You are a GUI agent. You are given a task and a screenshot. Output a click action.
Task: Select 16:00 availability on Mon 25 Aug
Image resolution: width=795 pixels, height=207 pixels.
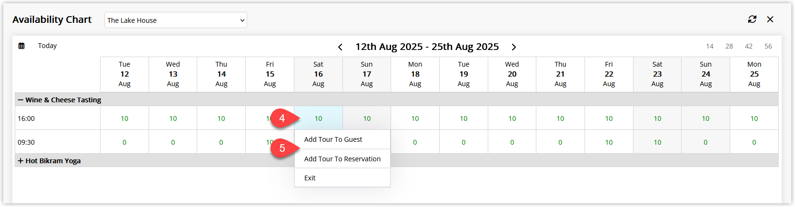[x=754, y=118]
